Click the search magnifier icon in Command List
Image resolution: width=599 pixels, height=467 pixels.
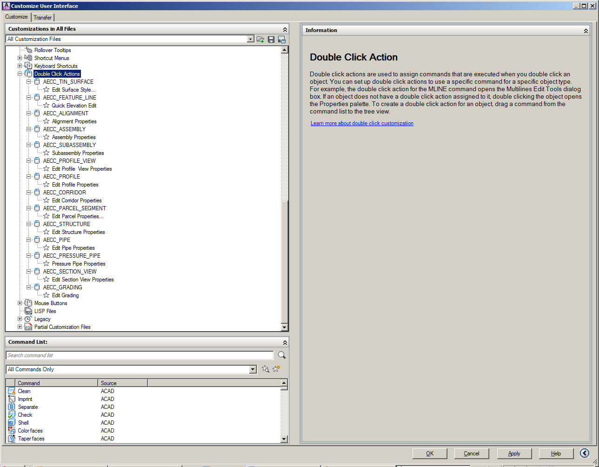tap(281, 355)
